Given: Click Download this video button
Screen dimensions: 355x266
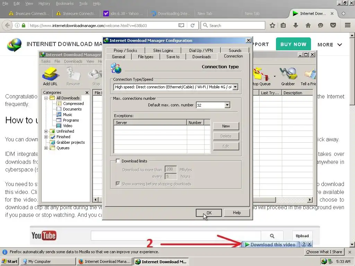Looking at the screenshot, I should (x=270, y=245).
